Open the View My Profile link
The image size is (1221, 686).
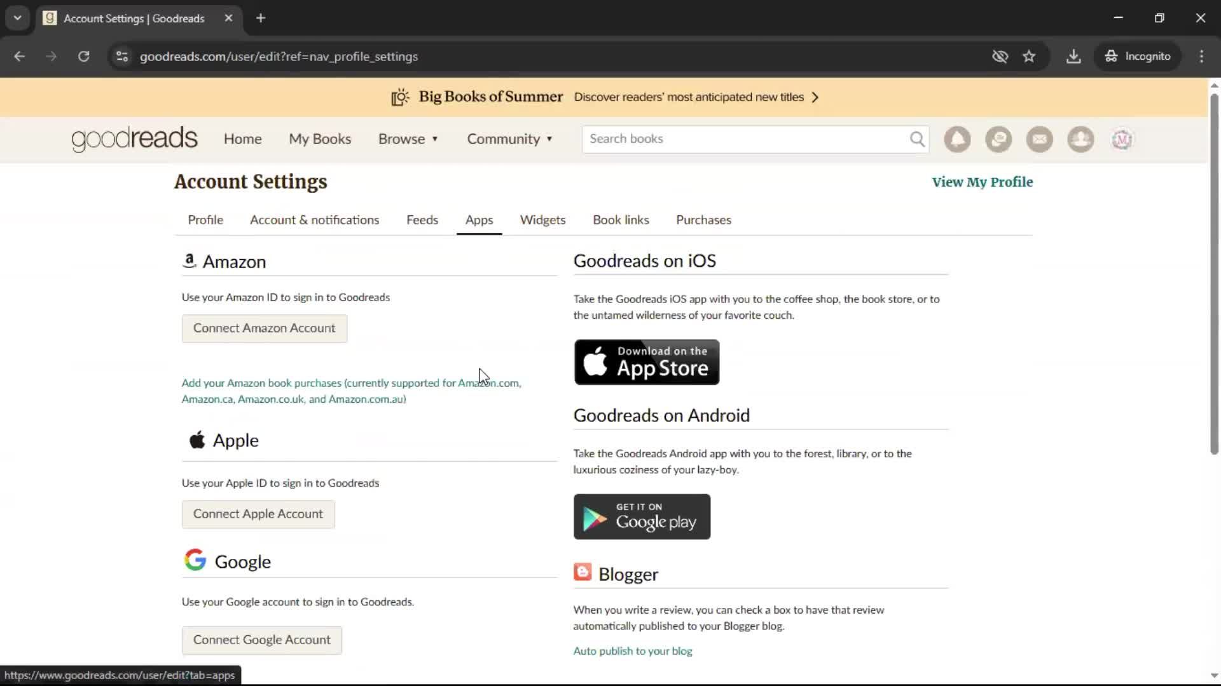[982, 182]
